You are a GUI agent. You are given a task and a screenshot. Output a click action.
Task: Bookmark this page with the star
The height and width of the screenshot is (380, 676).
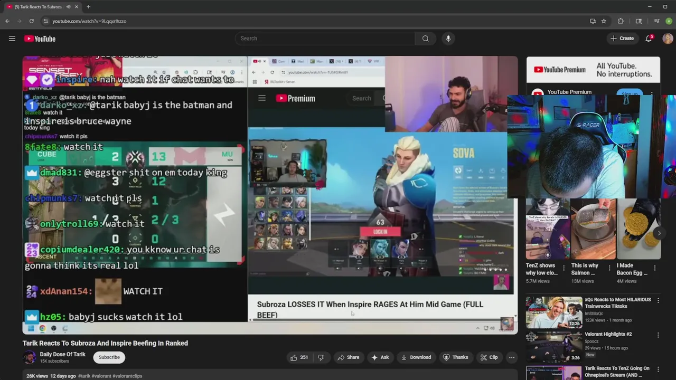pos(604,21)
